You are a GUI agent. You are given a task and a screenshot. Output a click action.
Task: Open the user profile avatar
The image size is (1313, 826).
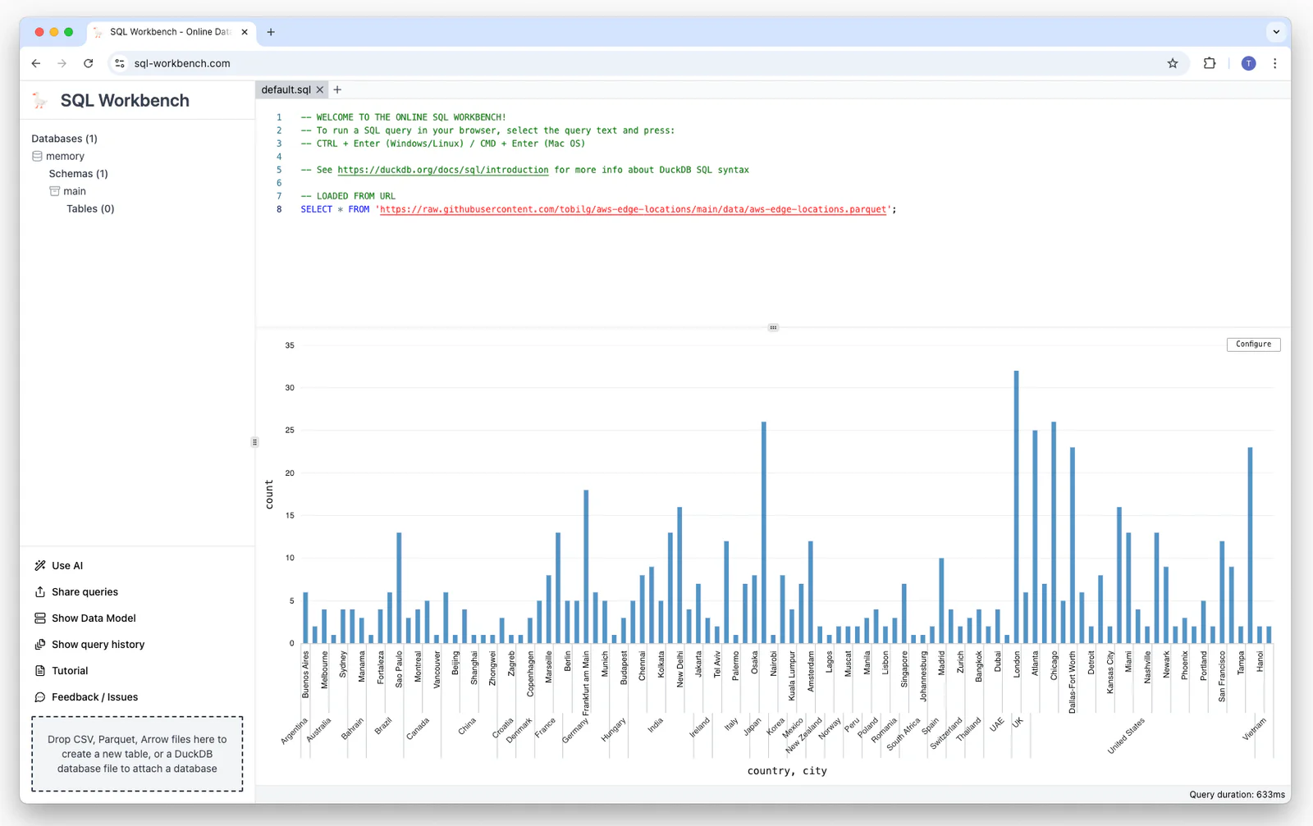click(1248, 63)
